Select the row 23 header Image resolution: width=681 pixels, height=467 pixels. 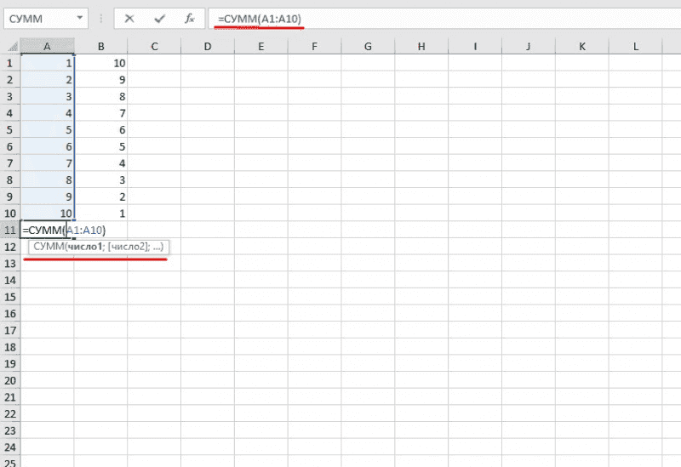click(x=10, y=430)
